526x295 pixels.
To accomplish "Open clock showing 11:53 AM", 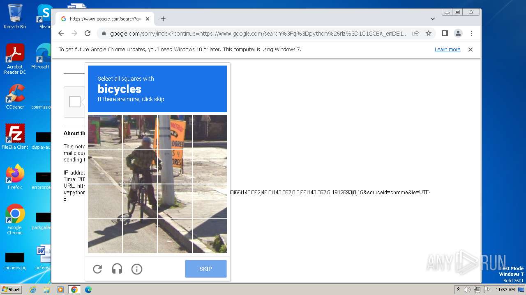I will [505, 290].
